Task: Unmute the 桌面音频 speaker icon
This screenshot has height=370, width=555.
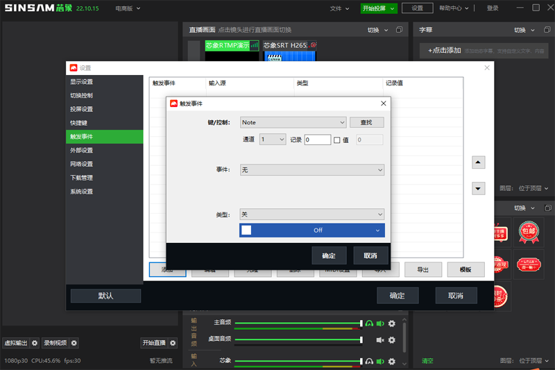Action: pos(380,340)
